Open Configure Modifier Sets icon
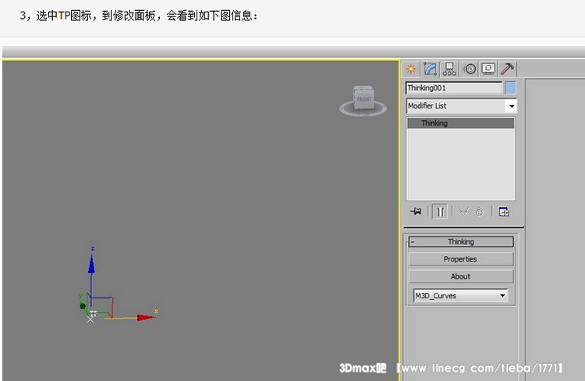Viewport: 585px width, 381px height. (504, 212)
